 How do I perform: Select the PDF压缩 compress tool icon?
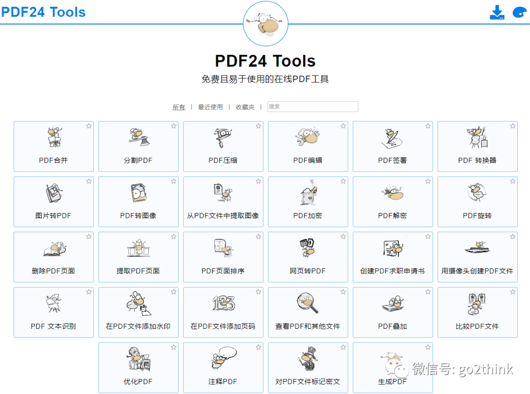point(223,137)
